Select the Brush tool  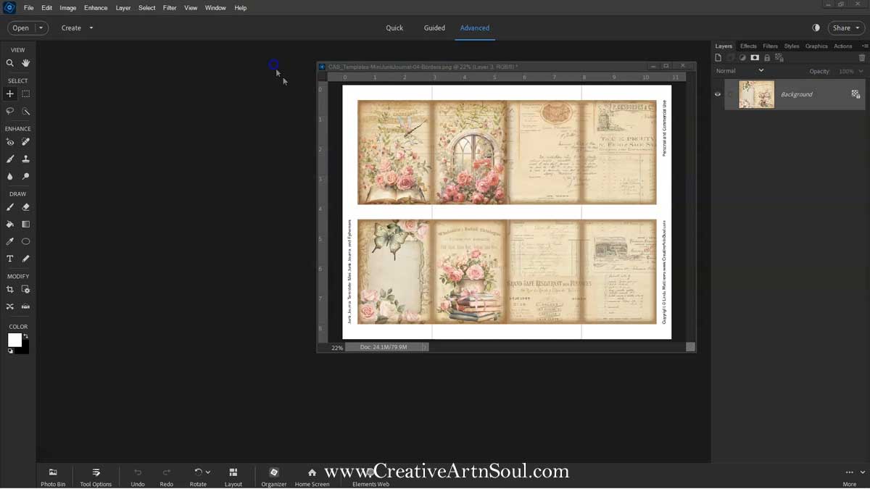10,207
